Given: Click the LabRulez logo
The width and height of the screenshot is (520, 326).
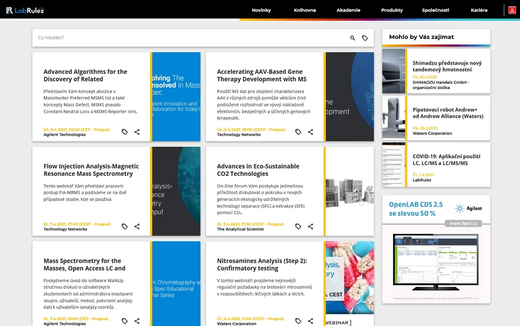Looking at the screenshot, I should pos(25,10).
